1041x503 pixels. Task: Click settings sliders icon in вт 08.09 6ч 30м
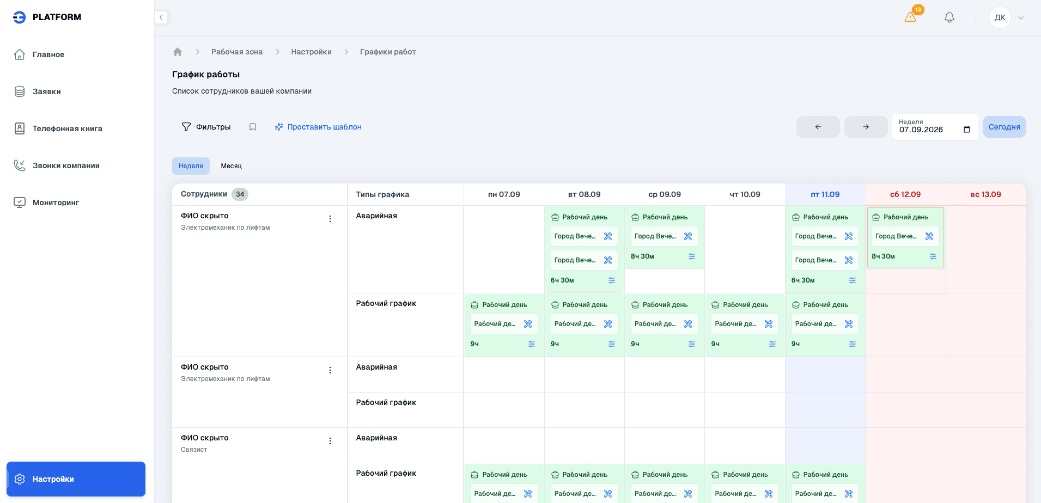tap(612, 280)
